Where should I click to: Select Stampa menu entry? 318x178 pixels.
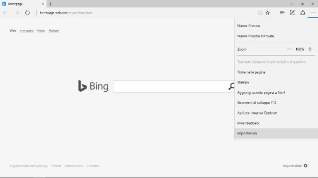point(276,82)
